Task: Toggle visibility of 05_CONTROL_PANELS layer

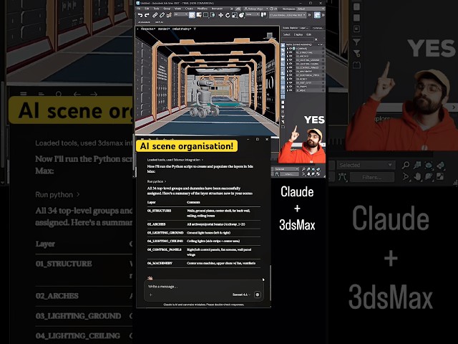Action: click(291, 67)
